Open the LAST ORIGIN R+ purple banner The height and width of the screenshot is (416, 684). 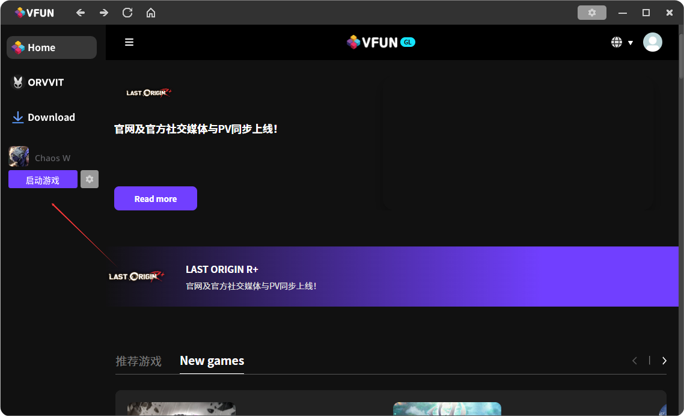click(392, 277)
